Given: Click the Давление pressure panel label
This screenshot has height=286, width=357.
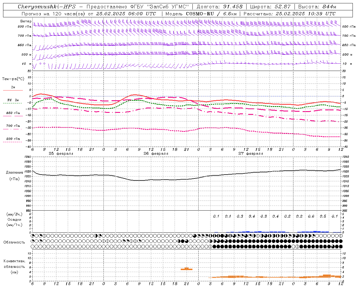Looking at the screenshot, I should pyautogui.click(x=15, y=173).
